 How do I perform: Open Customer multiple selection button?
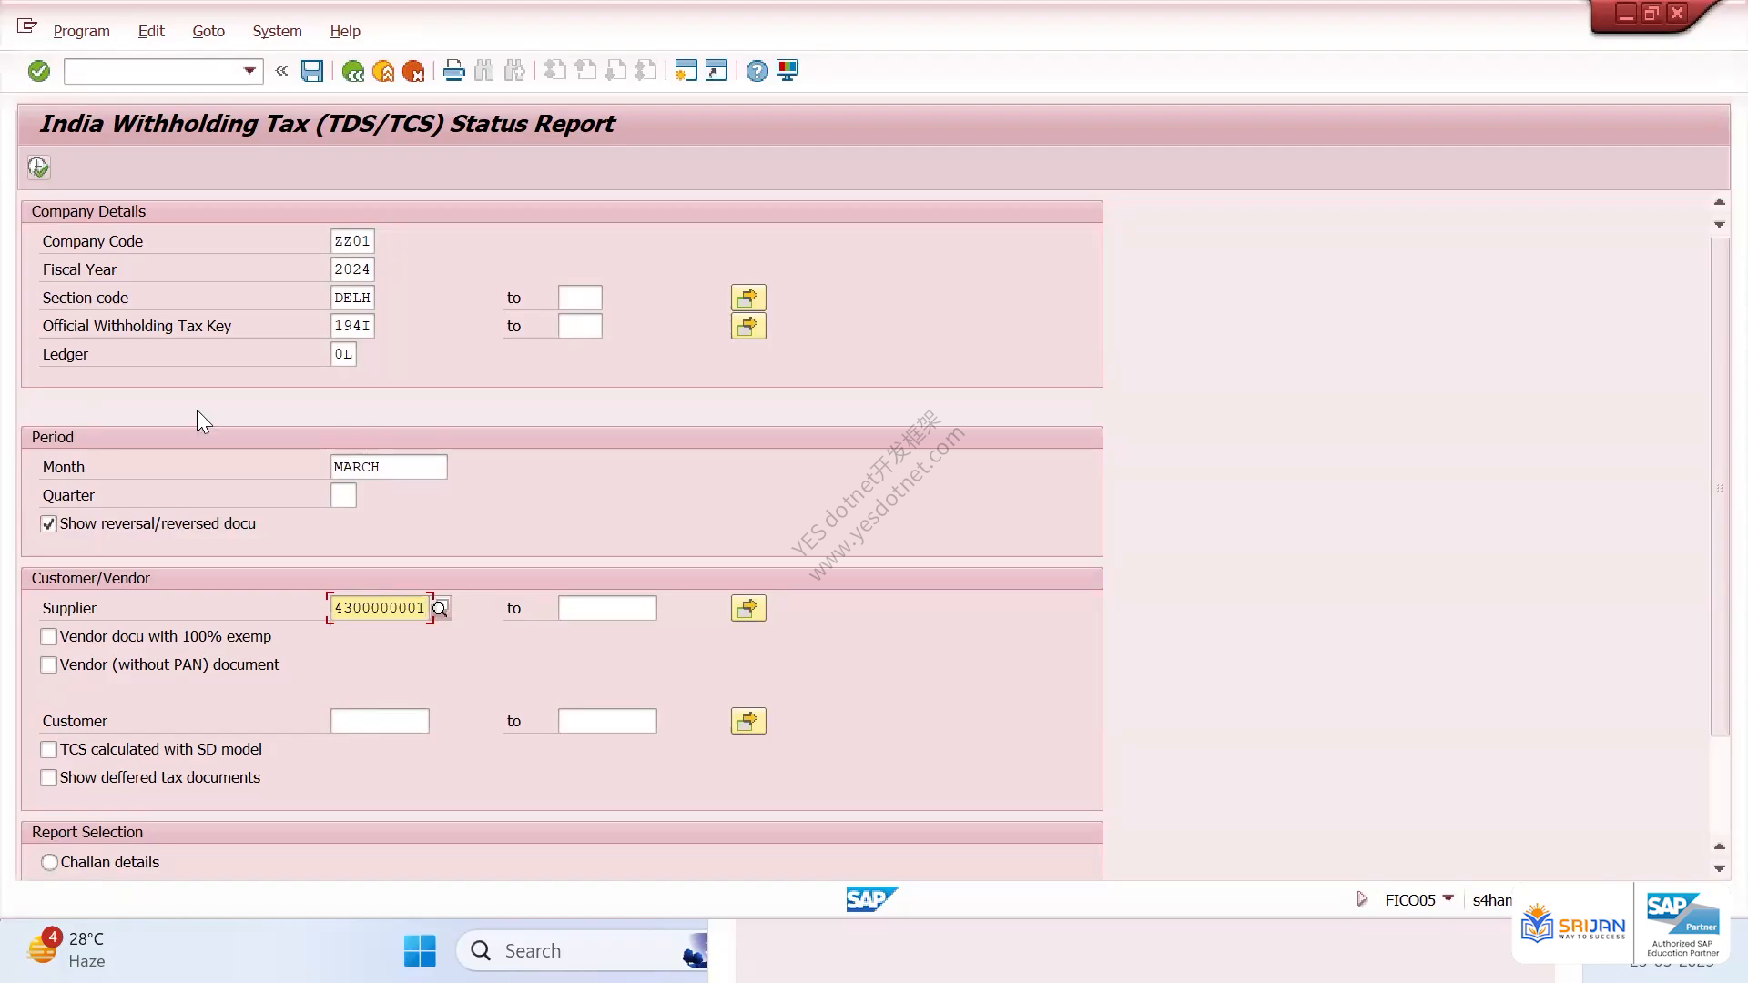(x=748, y=721)
